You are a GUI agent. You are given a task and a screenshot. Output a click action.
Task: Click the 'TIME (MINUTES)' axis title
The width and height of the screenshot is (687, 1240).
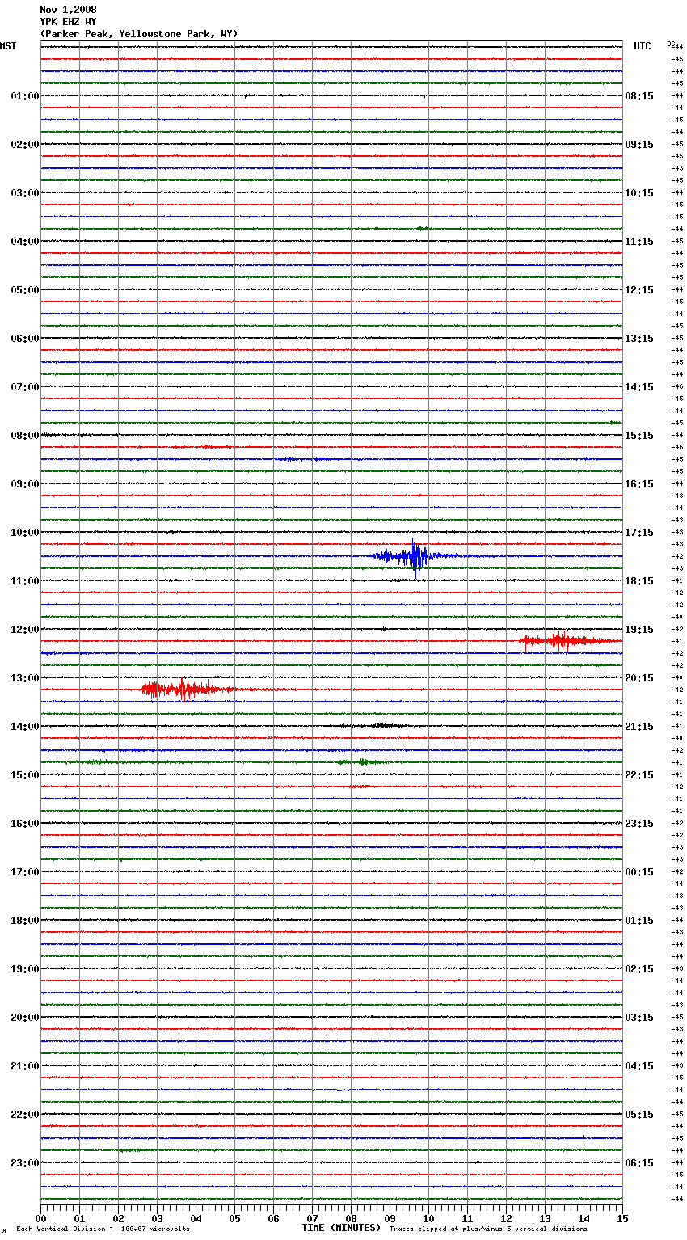(341, 1228)
